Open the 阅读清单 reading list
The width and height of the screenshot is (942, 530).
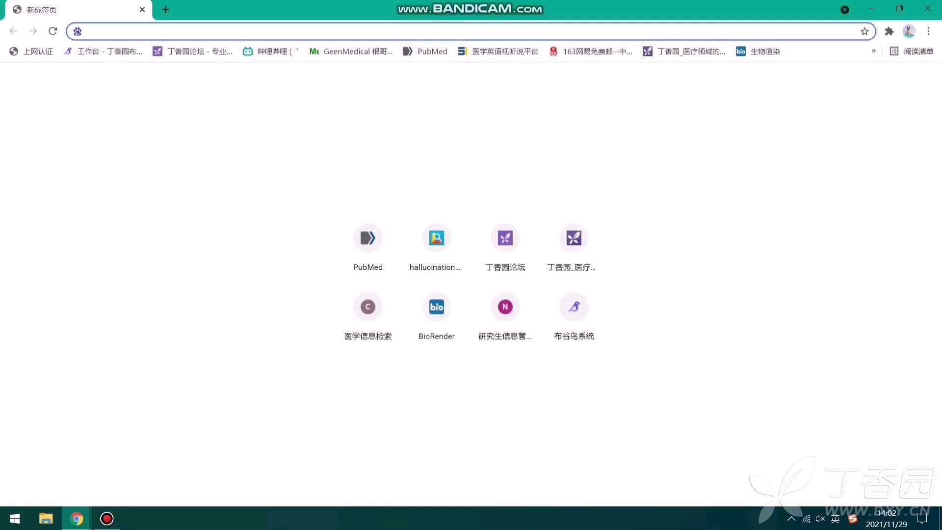(912, 52)
